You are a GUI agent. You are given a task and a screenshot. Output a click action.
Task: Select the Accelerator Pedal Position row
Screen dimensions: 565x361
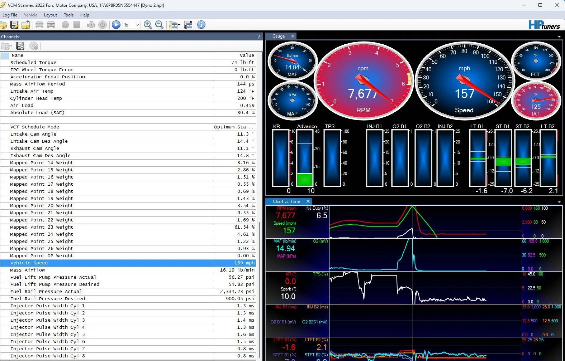pos(128,77)
